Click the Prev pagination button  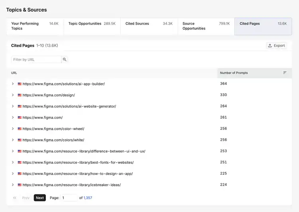[26, 198]
